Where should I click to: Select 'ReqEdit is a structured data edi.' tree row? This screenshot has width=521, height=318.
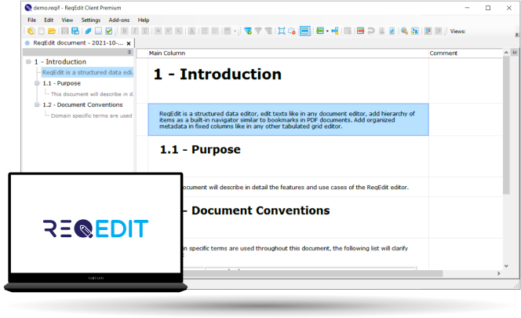pos(87,72)
